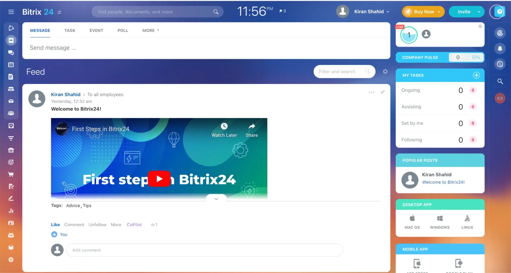Image resolution: width=511 pixels, height=273 pixels.
Task: Pin the Welcome post
Action: coord(383,92)
